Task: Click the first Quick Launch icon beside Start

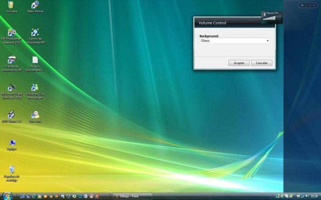Action: pos(22,196)
